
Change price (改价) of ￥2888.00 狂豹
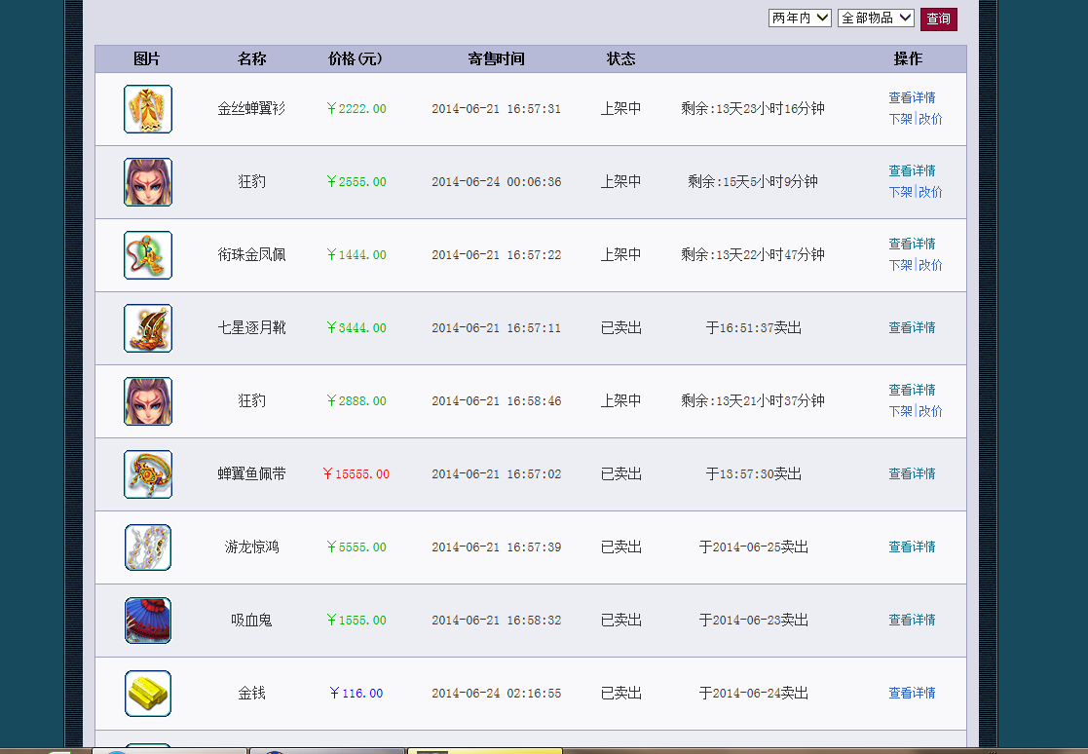930,411
